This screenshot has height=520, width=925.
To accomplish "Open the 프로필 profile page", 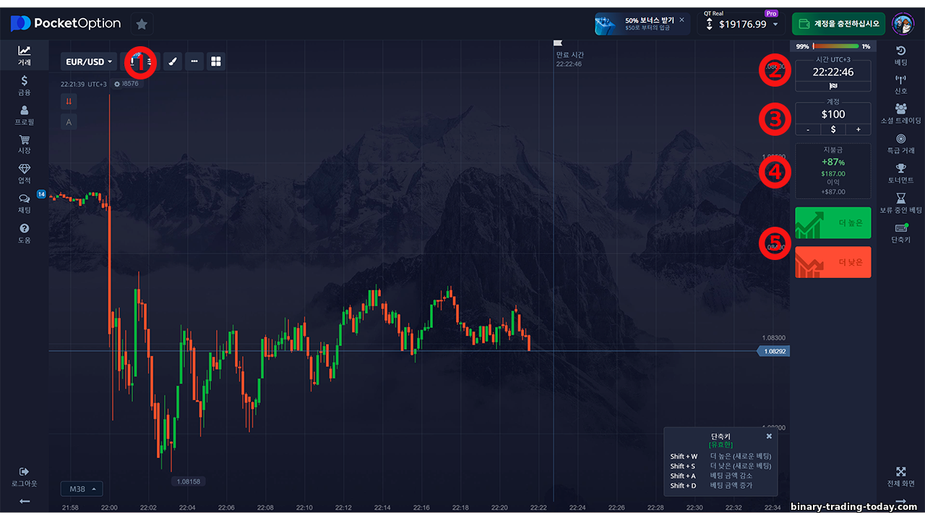I will 24,116.
